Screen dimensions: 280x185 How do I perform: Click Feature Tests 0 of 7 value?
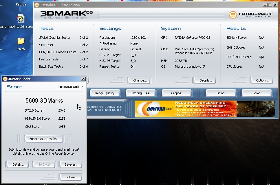pyautogui.click(x=84, y=59)
